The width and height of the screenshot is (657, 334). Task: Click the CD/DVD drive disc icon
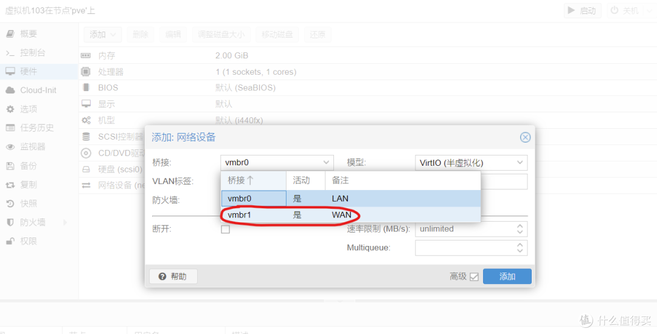point(86,153)
